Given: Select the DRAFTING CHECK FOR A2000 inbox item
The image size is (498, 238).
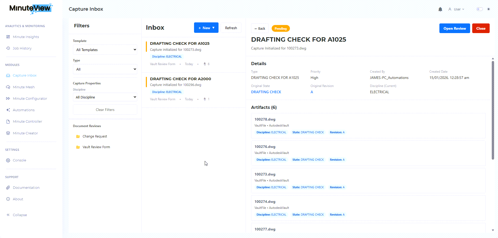Looking at the screenshot, I should (x=180, y=79).
